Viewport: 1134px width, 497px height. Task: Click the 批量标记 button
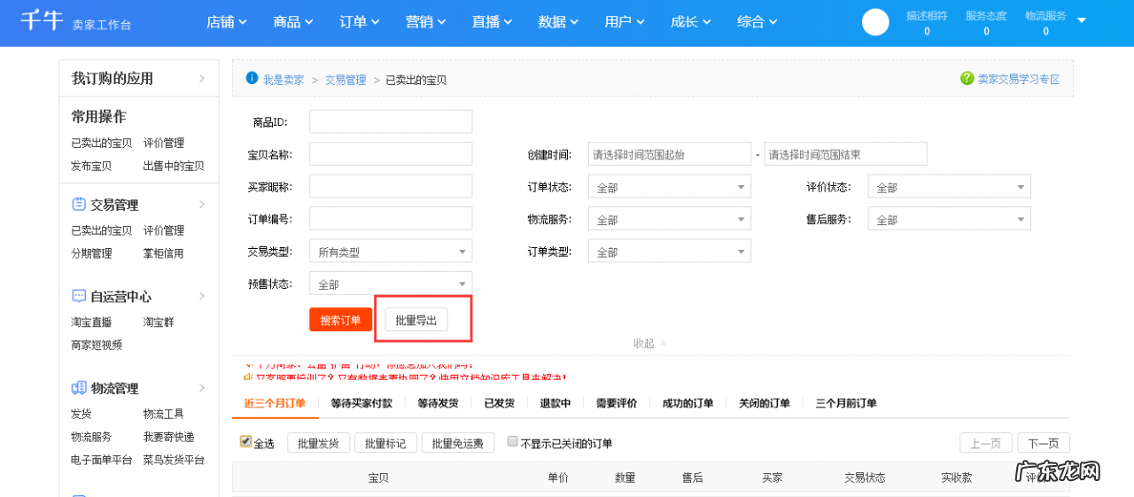coord(385,443)
